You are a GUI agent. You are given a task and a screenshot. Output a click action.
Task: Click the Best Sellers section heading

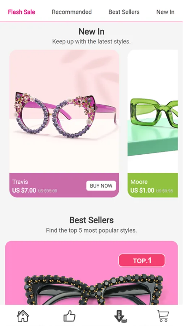91,220
